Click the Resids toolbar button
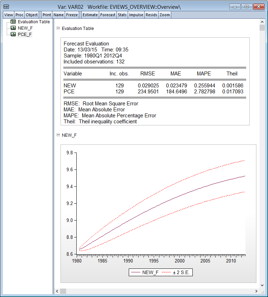The width and height of the screenshot is (268, 297). pyautogui.click(x=151, y=15)
